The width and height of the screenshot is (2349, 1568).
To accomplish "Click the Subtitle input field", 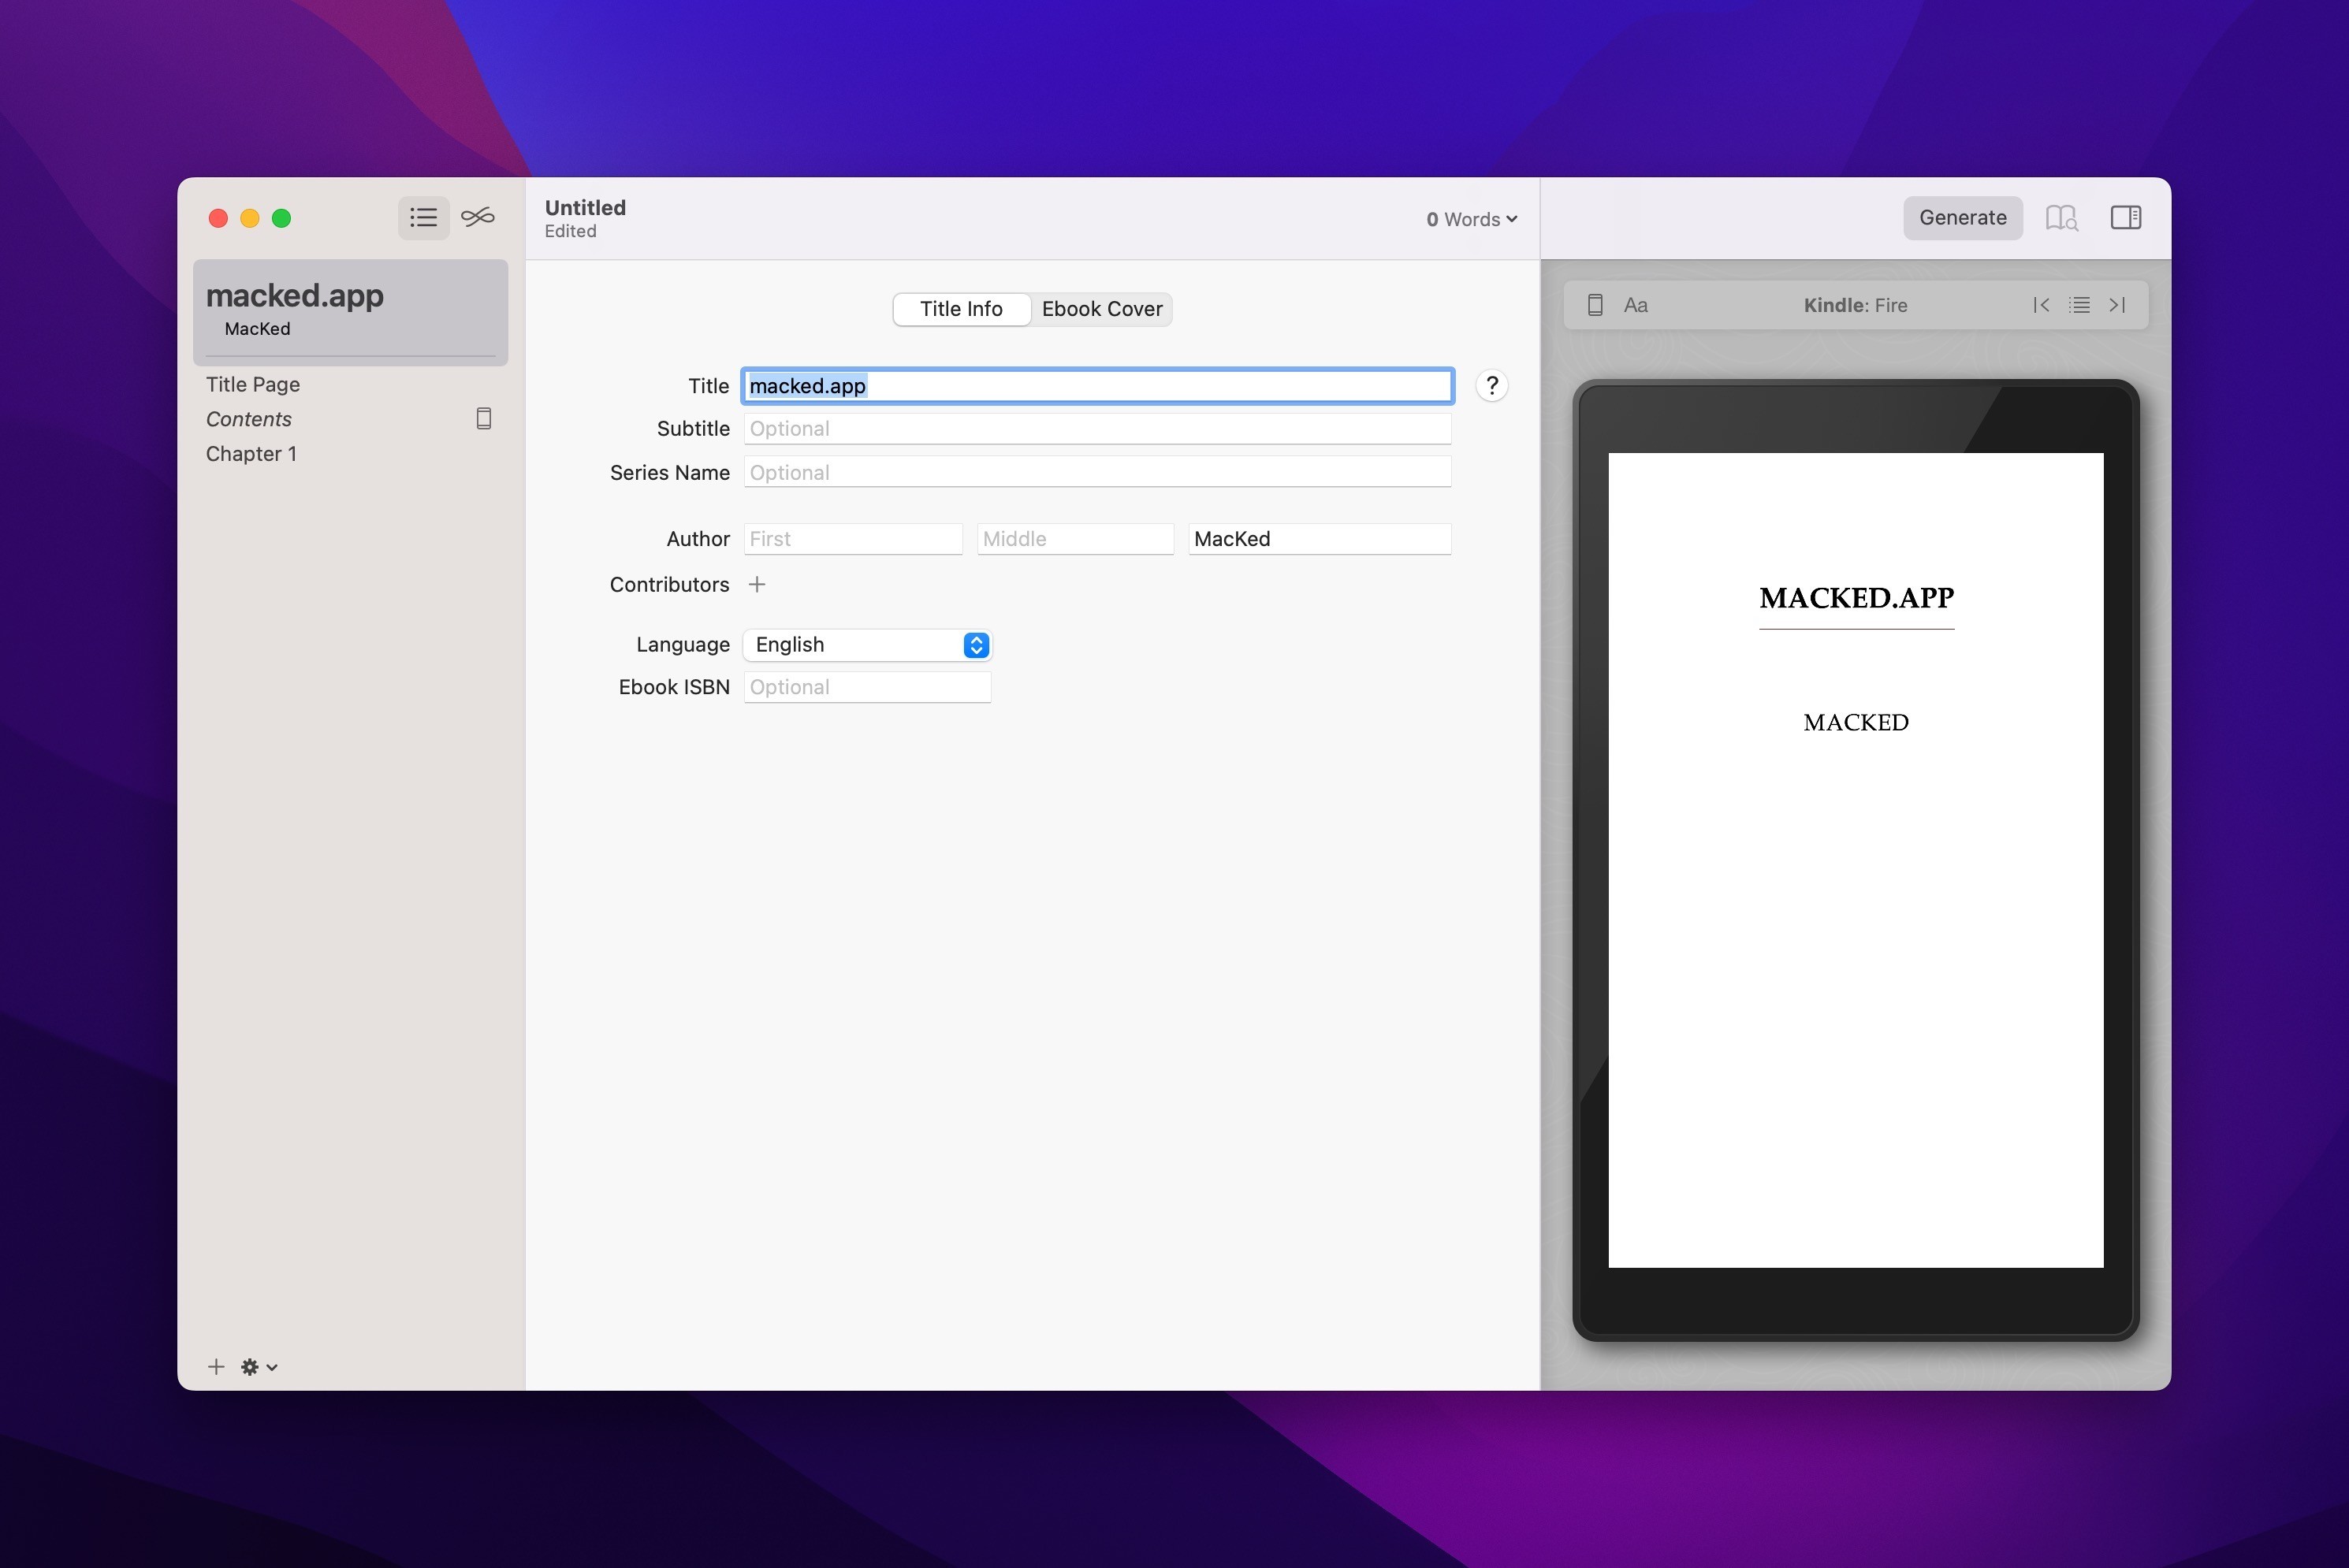I will tap(1096, 429).
